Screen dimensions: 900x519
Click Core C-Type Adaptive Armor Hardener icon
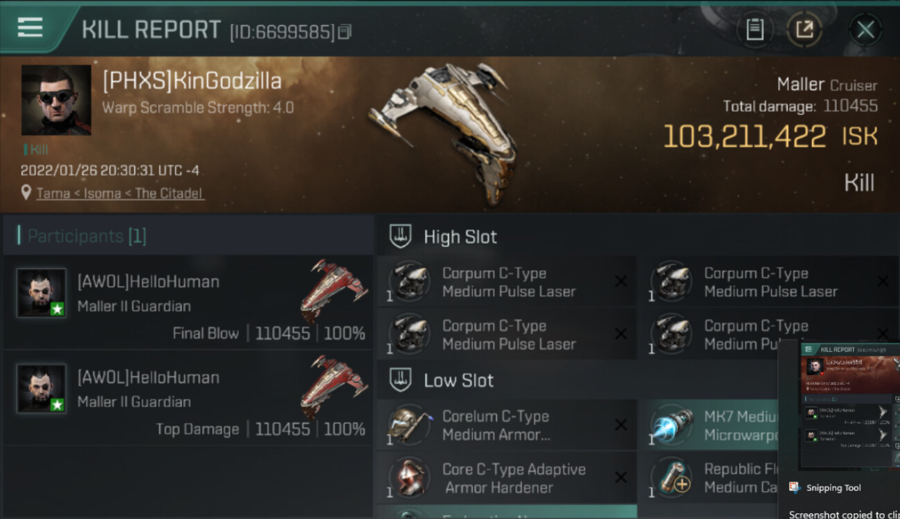click(408, 477)
